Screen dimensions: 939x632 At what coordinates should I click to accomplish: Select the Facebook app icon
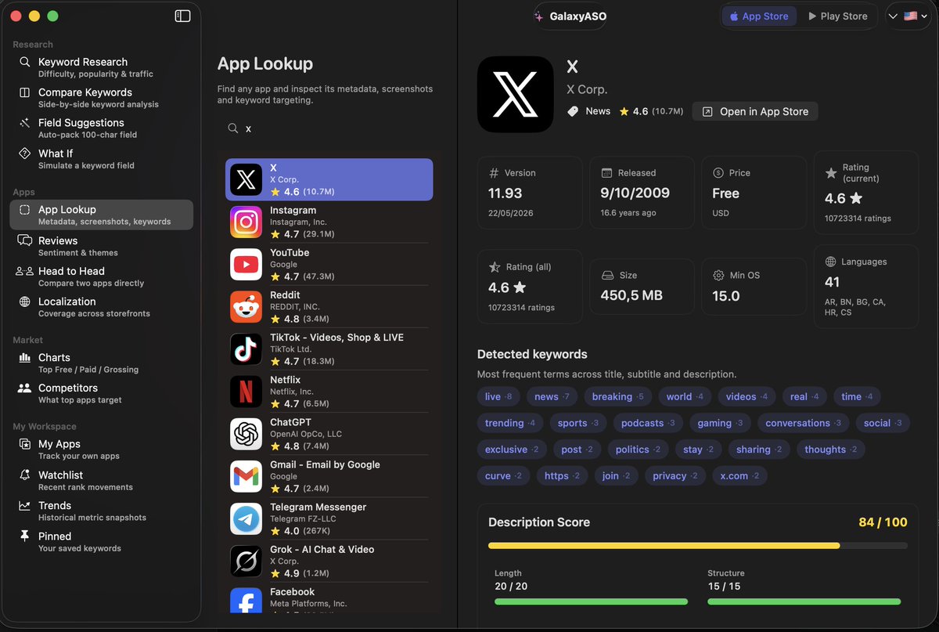pyautogui.click(x=246, y=600)
